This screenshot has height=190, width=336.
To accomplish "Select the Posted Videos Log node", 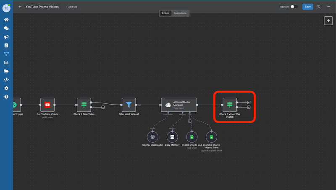I will coord(192,136).
